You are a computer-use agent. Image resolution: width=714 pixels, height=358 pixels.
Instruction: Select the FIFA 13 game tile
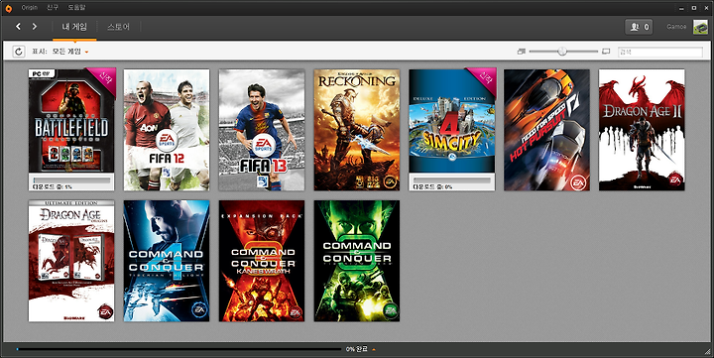(262, 130)
